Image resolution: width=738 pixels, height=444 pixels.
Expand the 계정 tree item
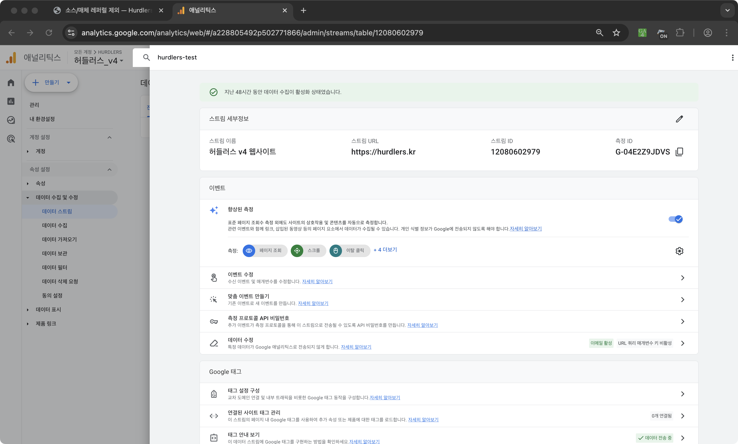[28, 151]
